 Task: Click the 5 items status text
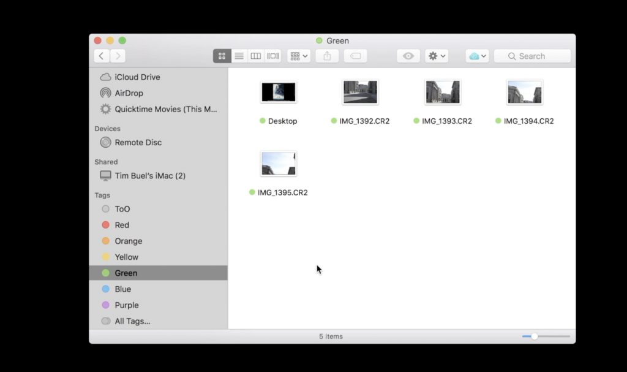pos(331,336)
